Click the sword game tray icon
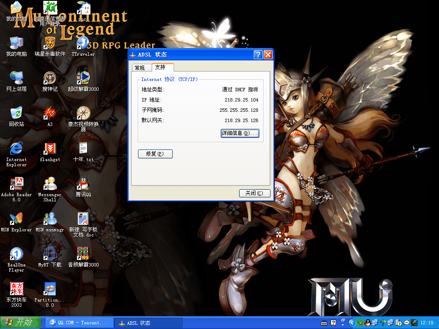The image size is (439, 329). [x=414, y=323]
